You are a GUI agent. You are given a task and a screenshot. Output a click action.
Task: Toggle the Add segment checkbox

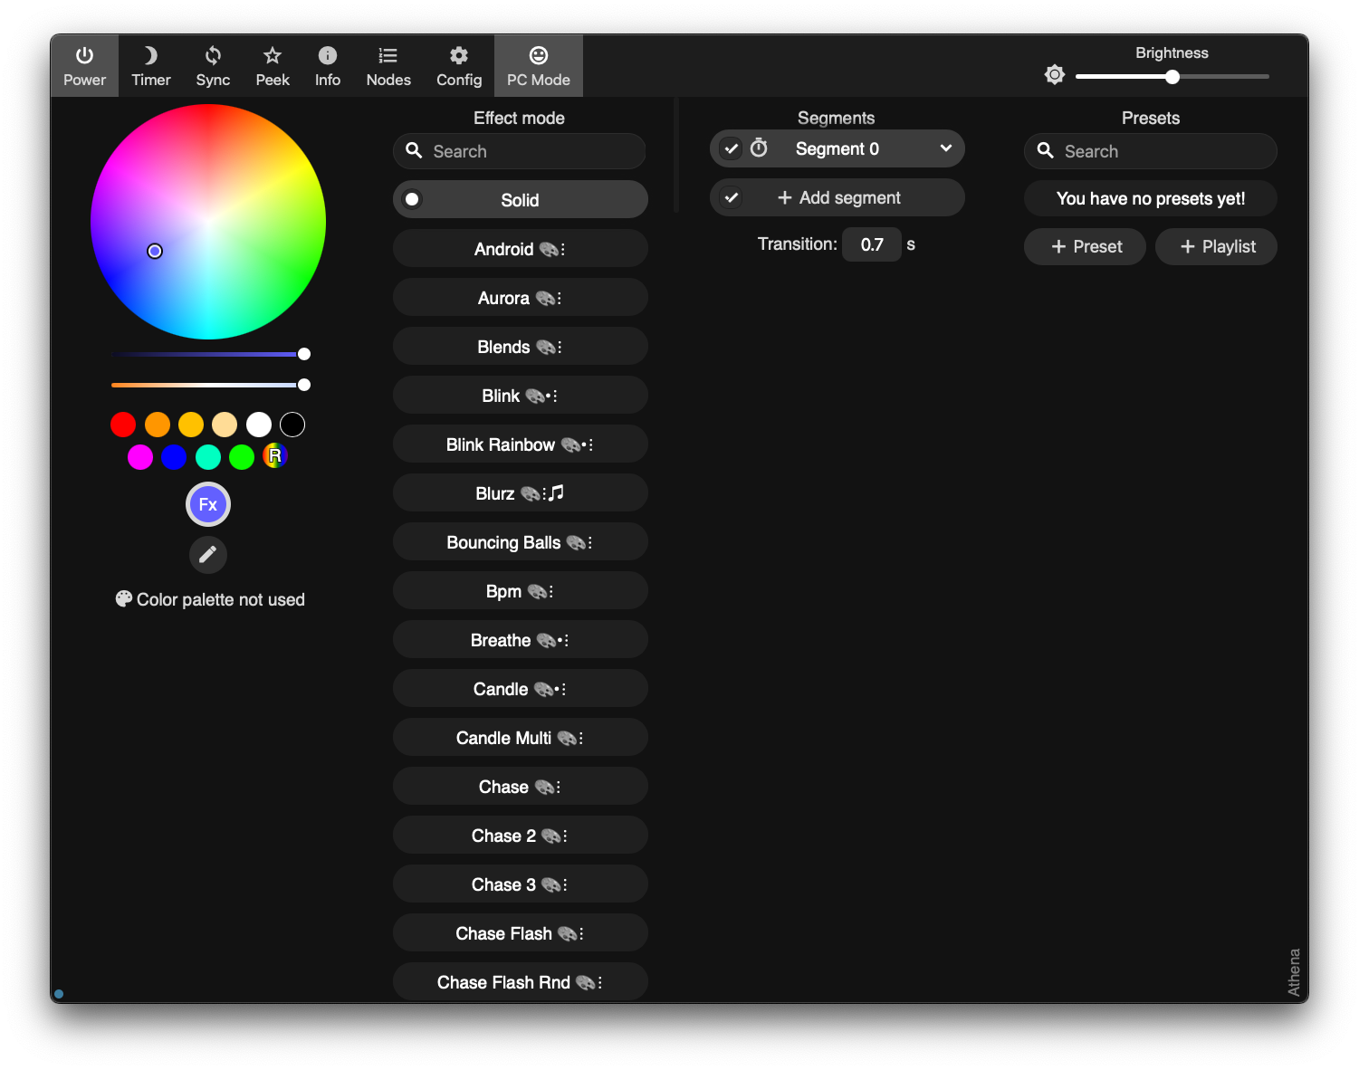coord(732,197)
